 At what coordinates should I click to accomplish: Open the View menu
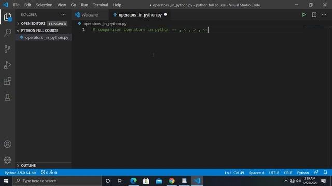[61, 5]
